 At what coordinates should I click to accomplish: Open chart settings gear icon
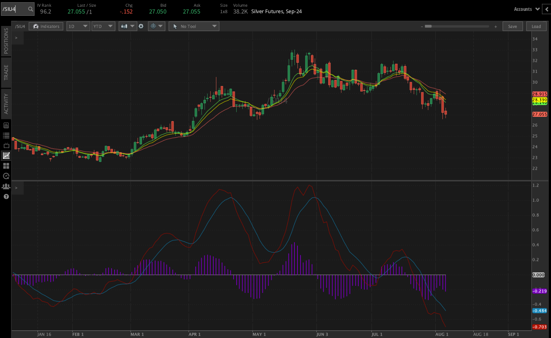(141, 26)
